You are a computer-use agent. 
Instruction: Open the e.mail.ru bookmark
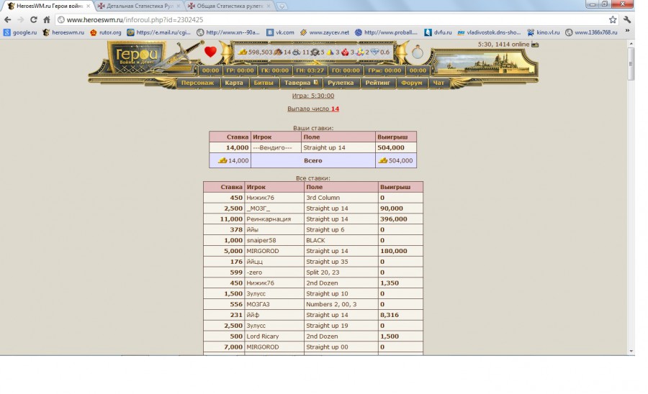pyautogui.click(x=158, y=32)
